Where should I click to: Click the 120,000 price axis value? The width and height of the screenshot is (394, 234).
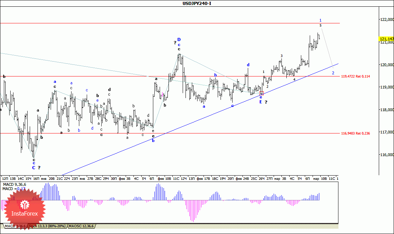point(387,64)
